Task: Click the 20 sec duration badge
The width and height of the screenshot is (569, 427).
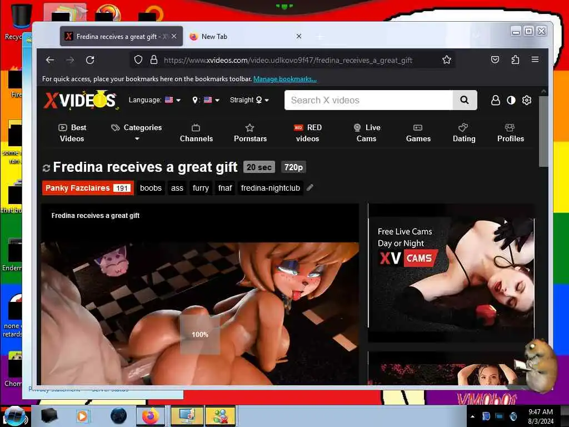Action: [259, 167]
